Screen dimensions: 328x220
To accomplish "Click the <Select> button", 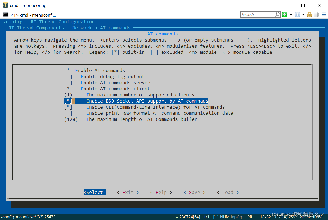I will coord(94,192).
